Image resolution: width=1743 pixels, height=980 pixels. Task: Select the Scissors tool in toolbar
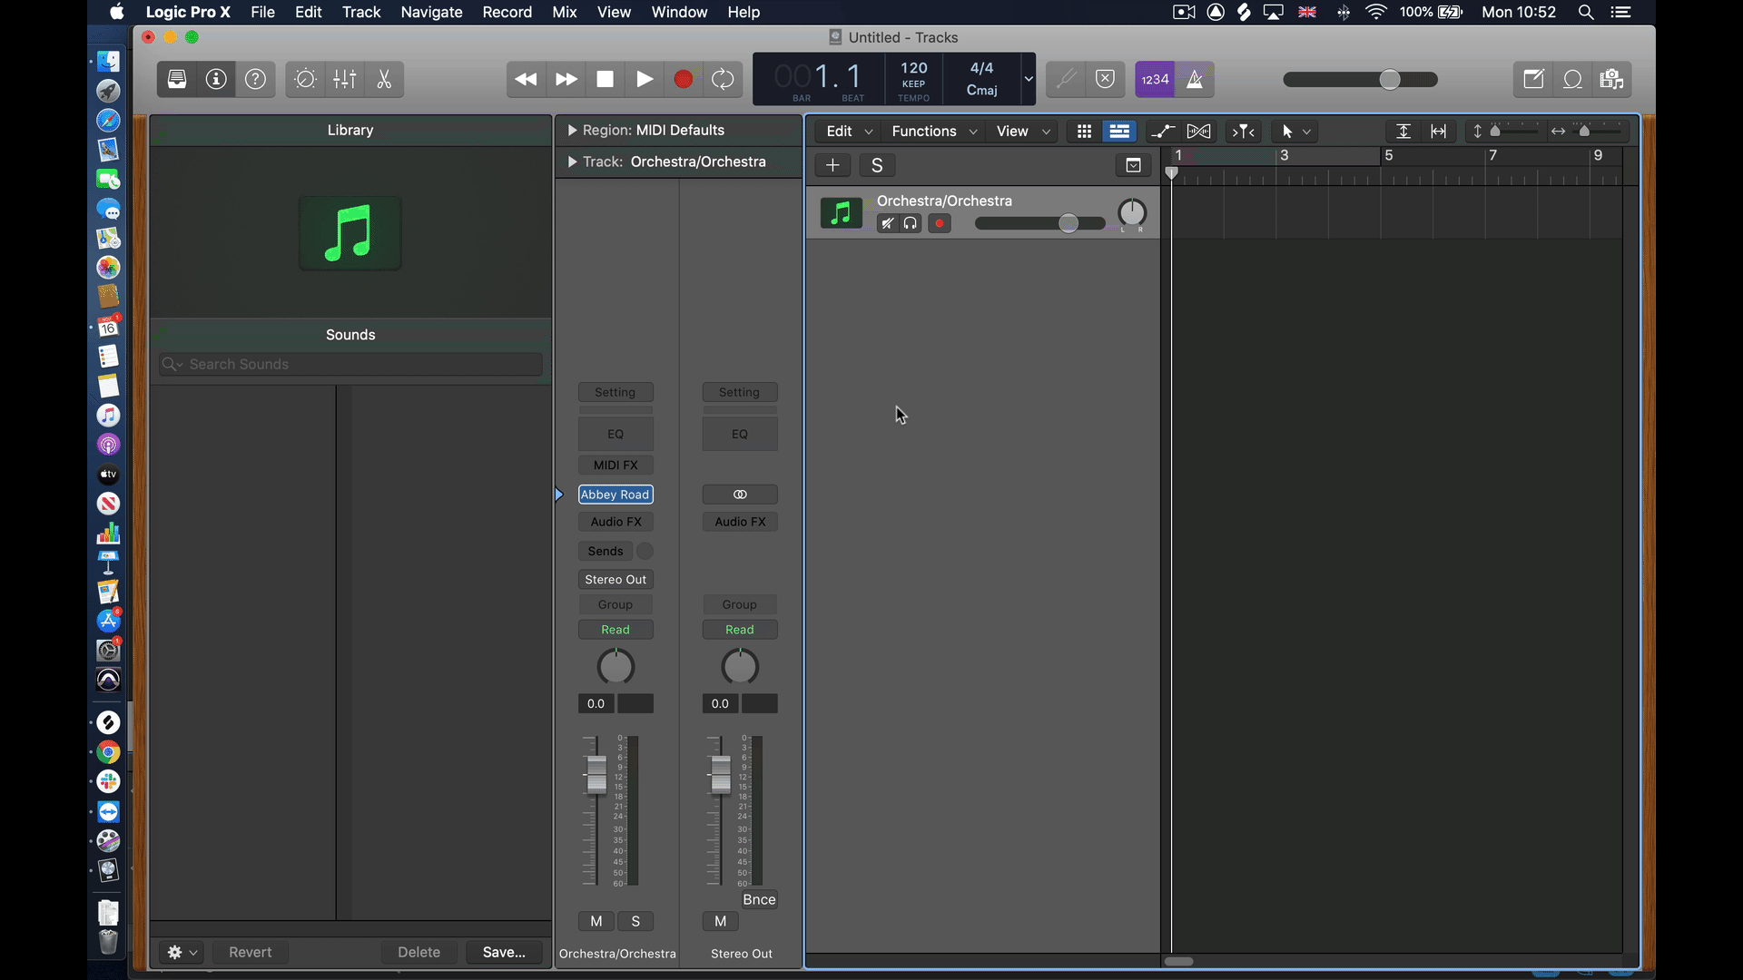click(x=384, y=78)
